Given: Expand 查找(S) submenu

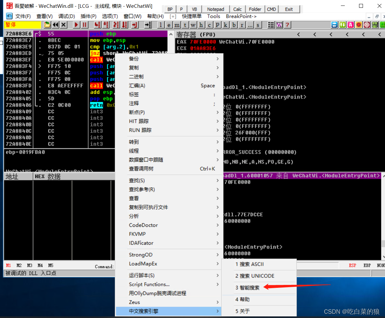Looking at the screenshot, I should (x=169, y=180).
